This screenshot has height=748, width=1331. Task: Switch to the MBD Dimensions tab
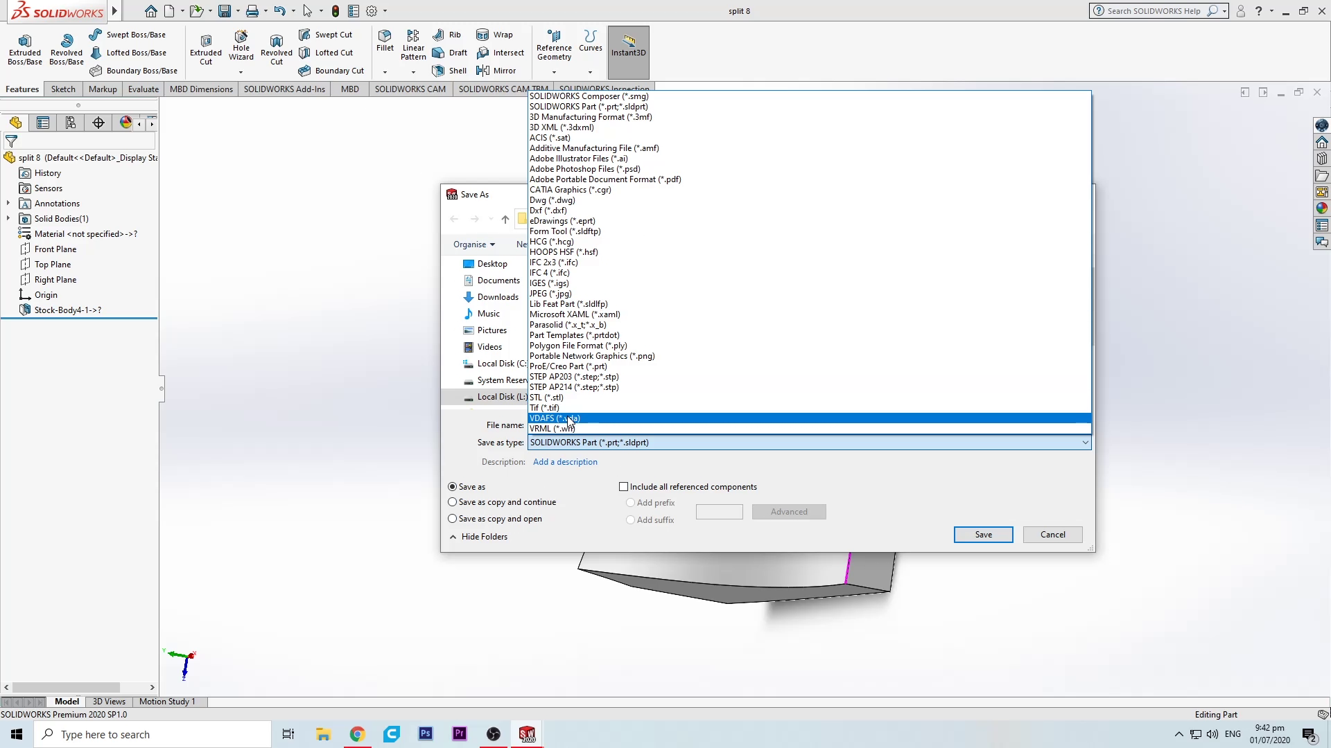tap(201, 89)
